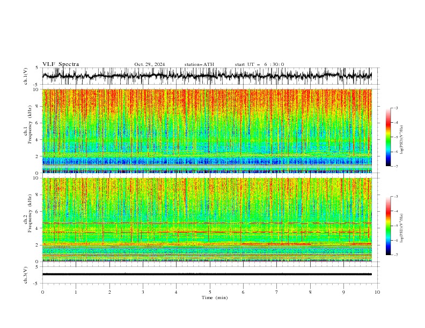
Task: Click the ch.1 log(PSD)(V²/Hz) color bar caption
Action: [x=402, y=140]
